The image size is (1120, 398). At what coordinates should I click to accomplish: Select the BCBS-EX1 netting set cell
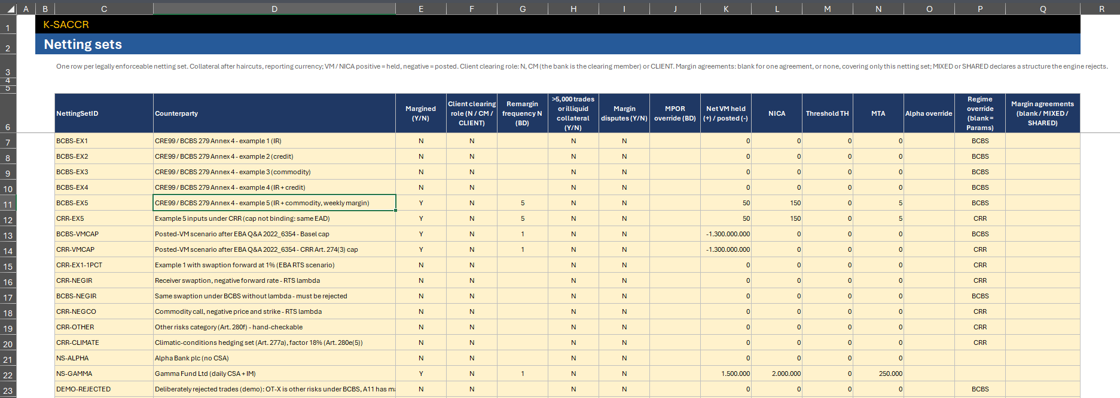click(x=104, y=141)
